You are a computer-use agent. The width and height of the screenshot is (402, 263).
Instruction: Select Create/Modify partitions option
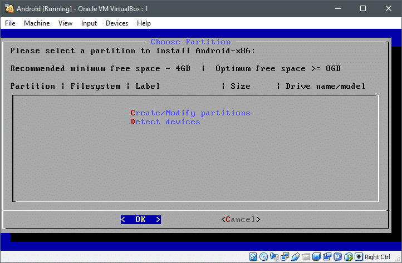(x=190, y=113)
